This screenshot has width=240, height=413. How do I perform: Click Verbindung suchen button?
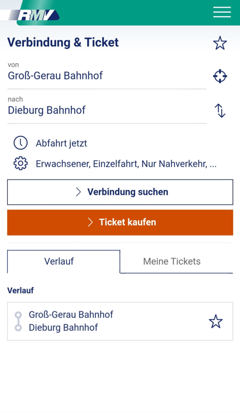coord(120,192)
